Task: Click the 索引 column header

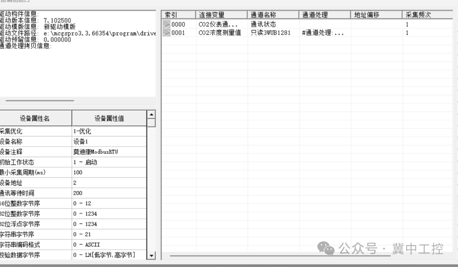Action: (178, 14)
